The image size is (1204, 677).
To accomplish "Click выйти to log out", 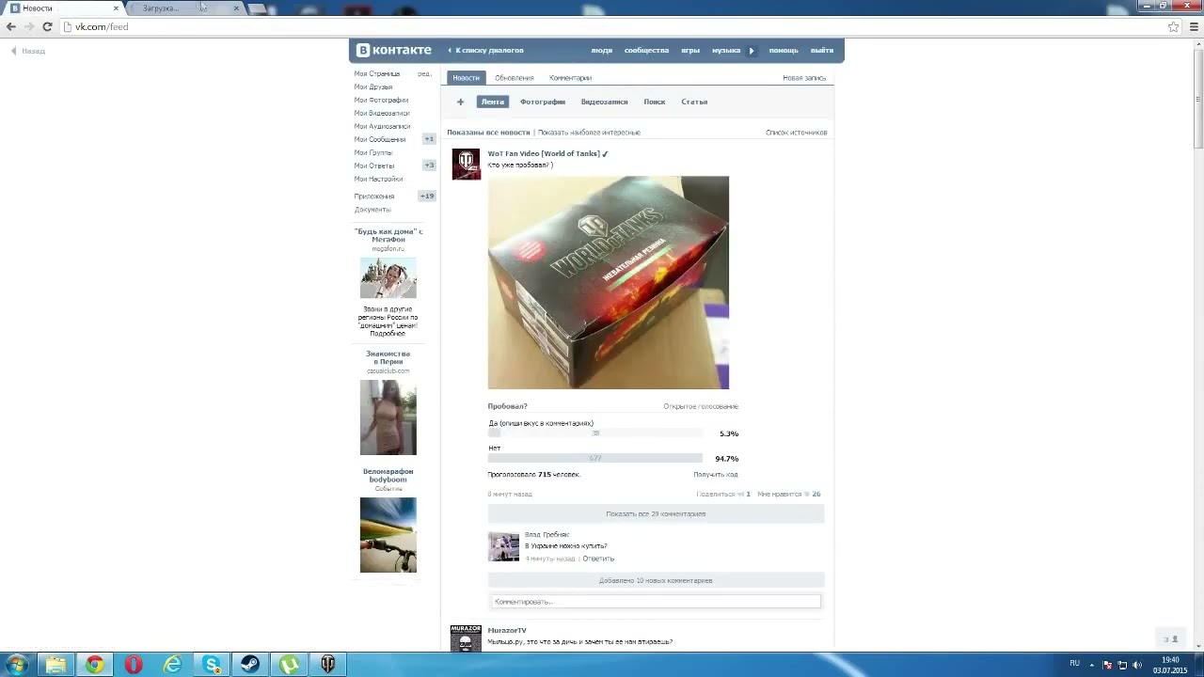I will click(822, 51).
